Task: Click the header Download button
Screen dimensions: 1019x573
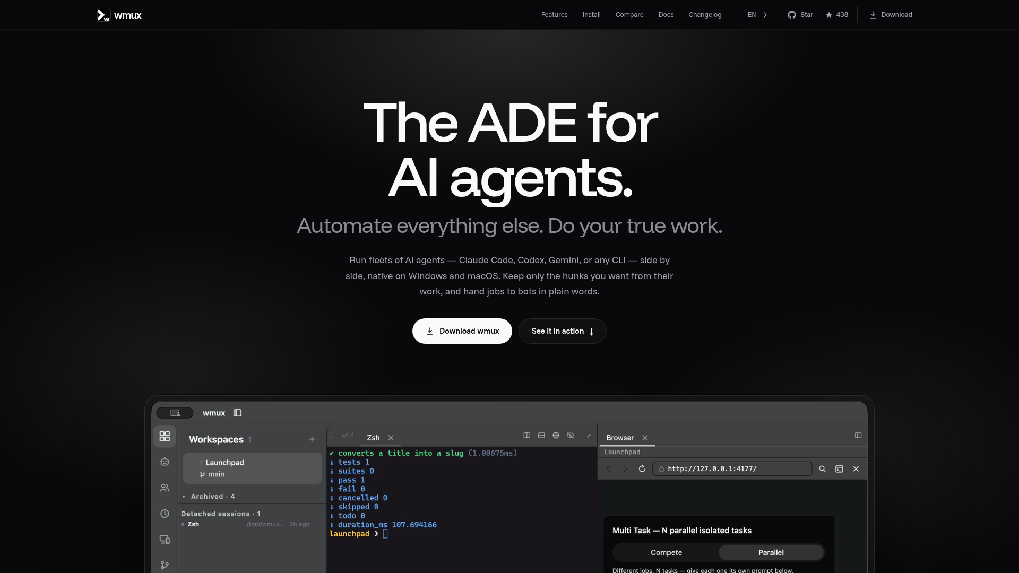Action: pos(891,15)
